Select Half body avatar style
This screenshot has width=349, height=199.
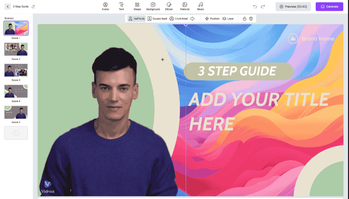[137, 19]
